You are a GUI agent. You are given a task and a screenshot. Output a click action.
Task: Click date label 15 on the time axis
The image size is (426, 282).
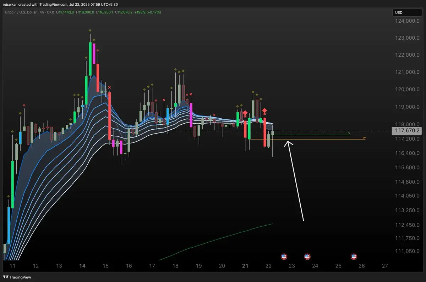[x=105, y=266]
